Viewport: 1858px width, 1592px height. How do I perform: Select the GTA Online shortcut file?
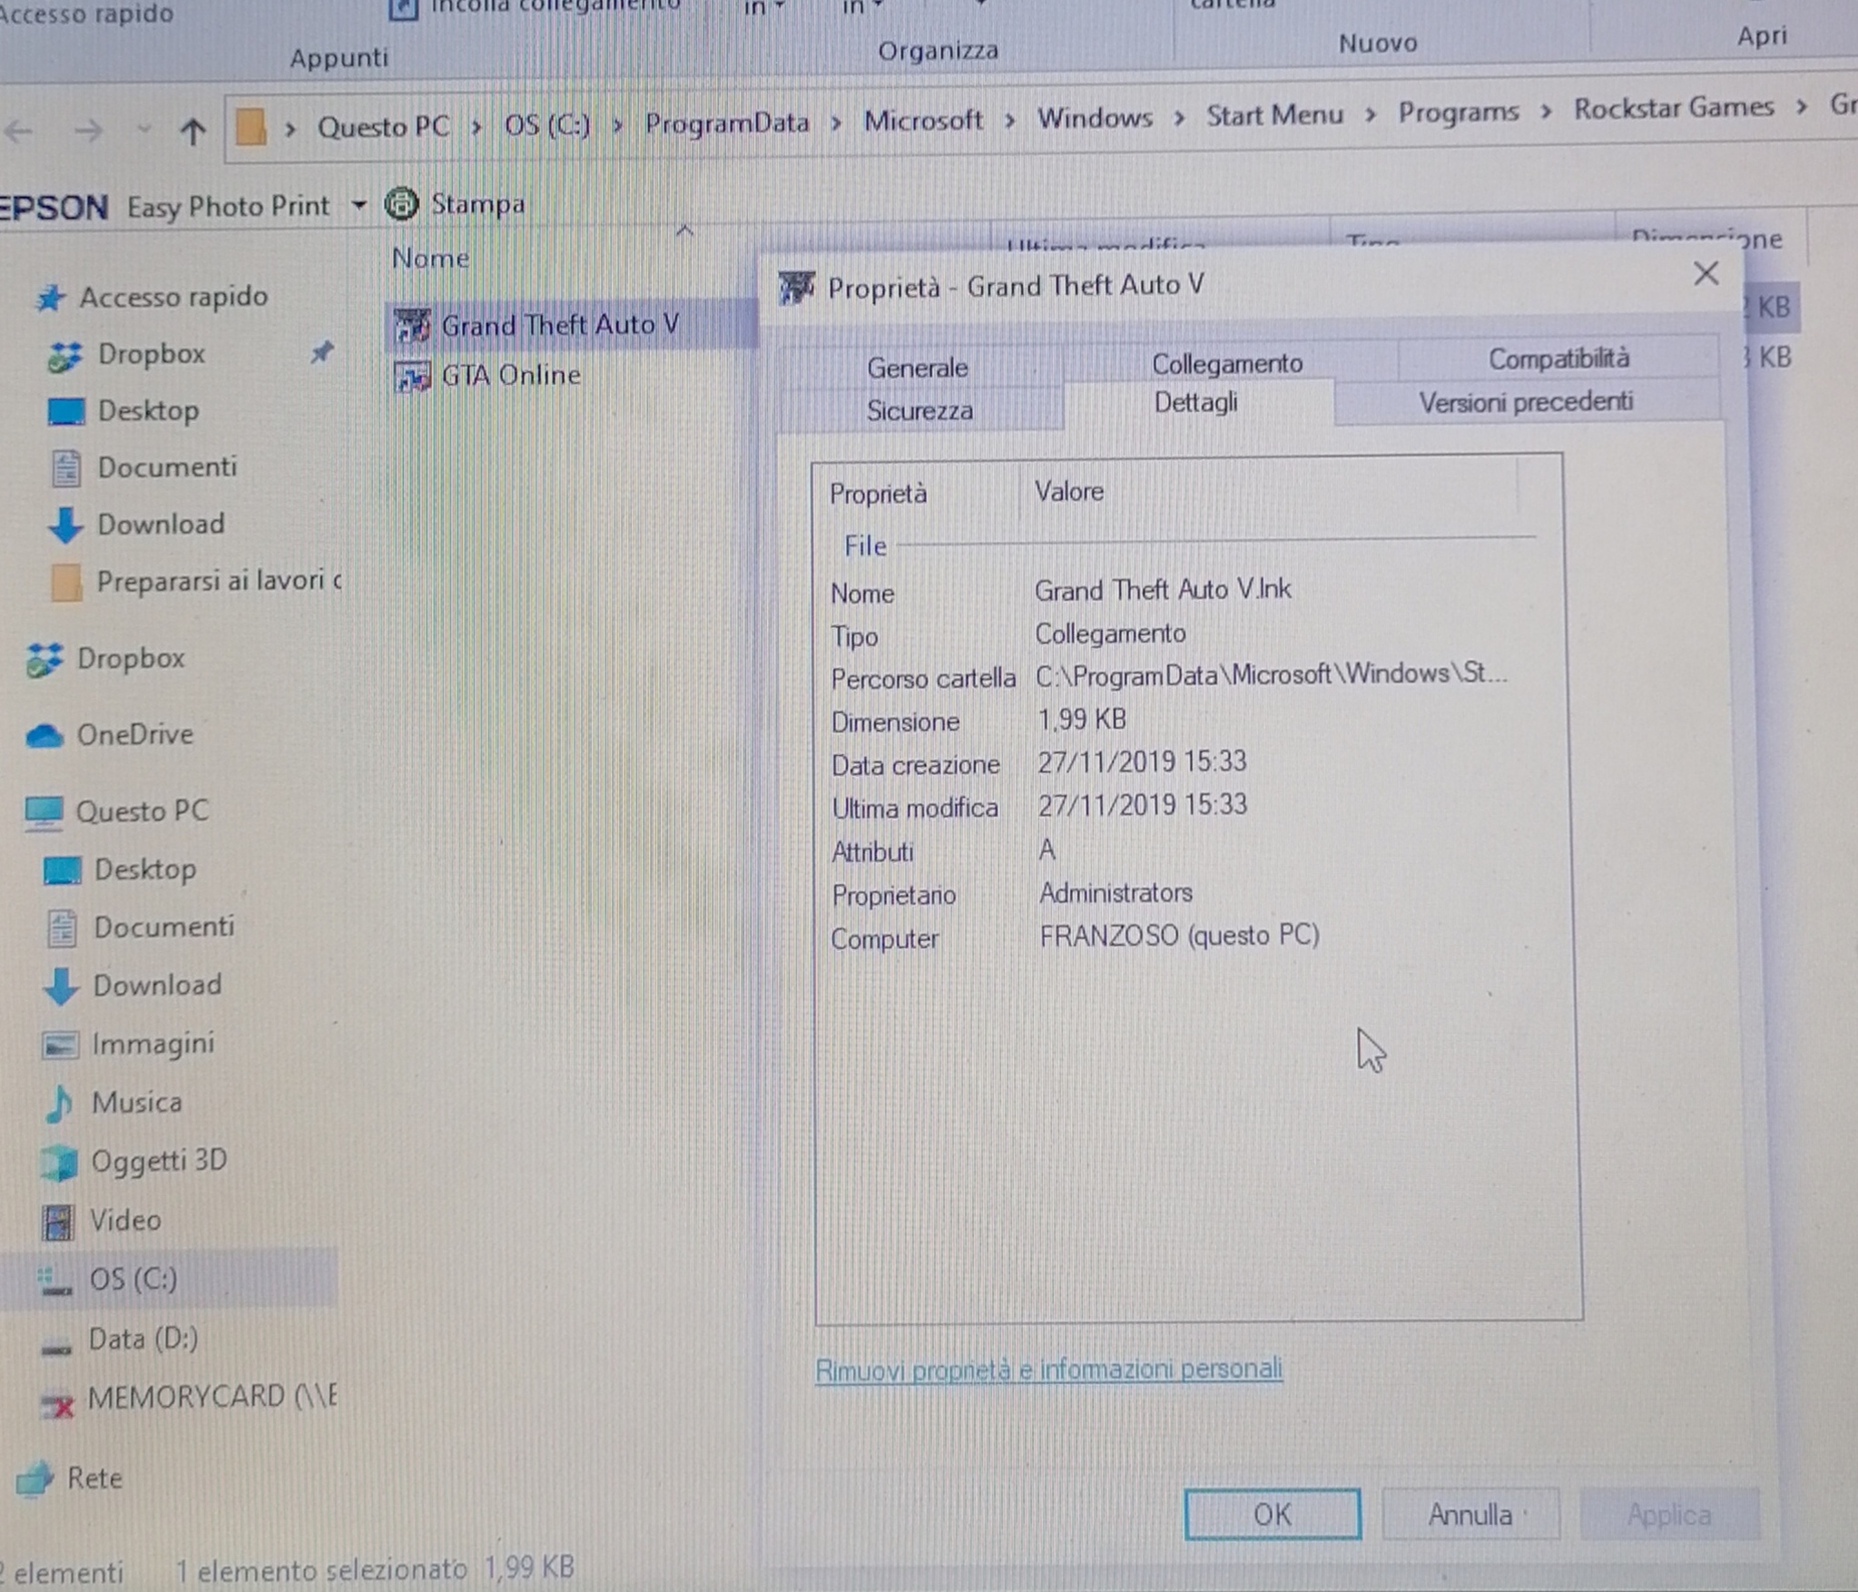510,375
